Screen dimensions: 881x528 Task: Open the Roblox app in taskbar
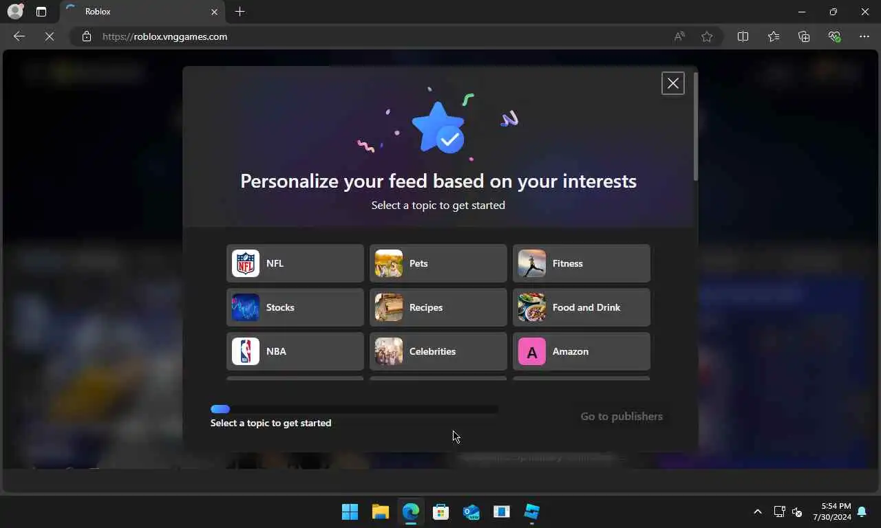(532, 511)
